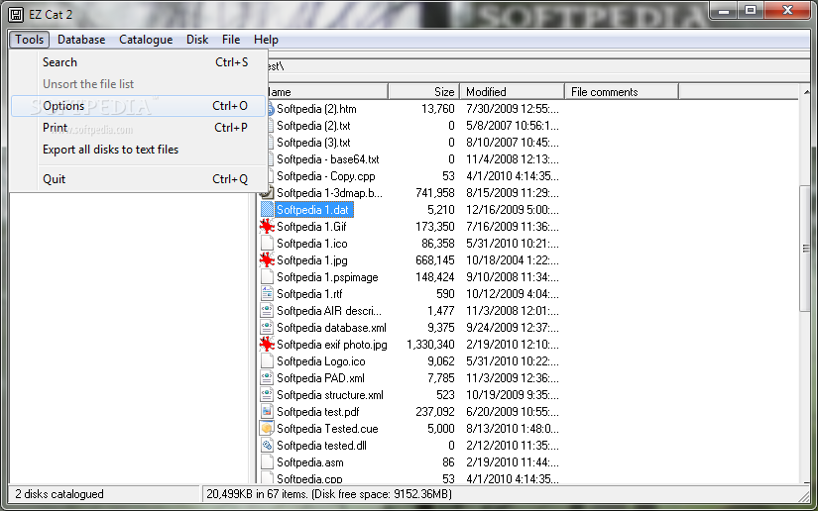Screen dimensions: 818x511
Task: Select file Softpedia Tested.cue
Action: click(327, 429)
